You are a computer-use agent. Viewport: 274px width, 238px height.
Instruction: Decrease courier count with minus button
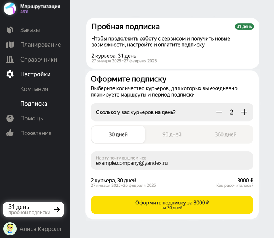click(x=219, y=112)
